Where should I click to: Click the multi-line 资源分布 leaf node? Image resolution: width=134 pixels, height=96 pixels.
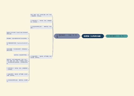pos(17,61)
